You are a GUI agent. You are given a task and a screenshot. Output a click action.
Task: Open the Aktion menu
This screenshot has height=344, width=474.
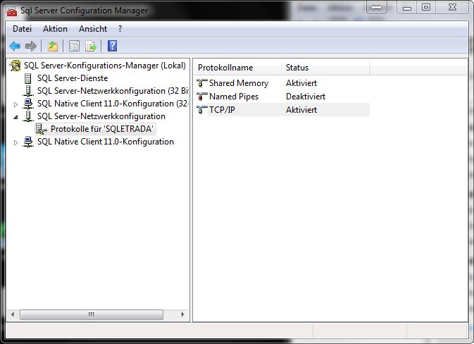(55, 29)
